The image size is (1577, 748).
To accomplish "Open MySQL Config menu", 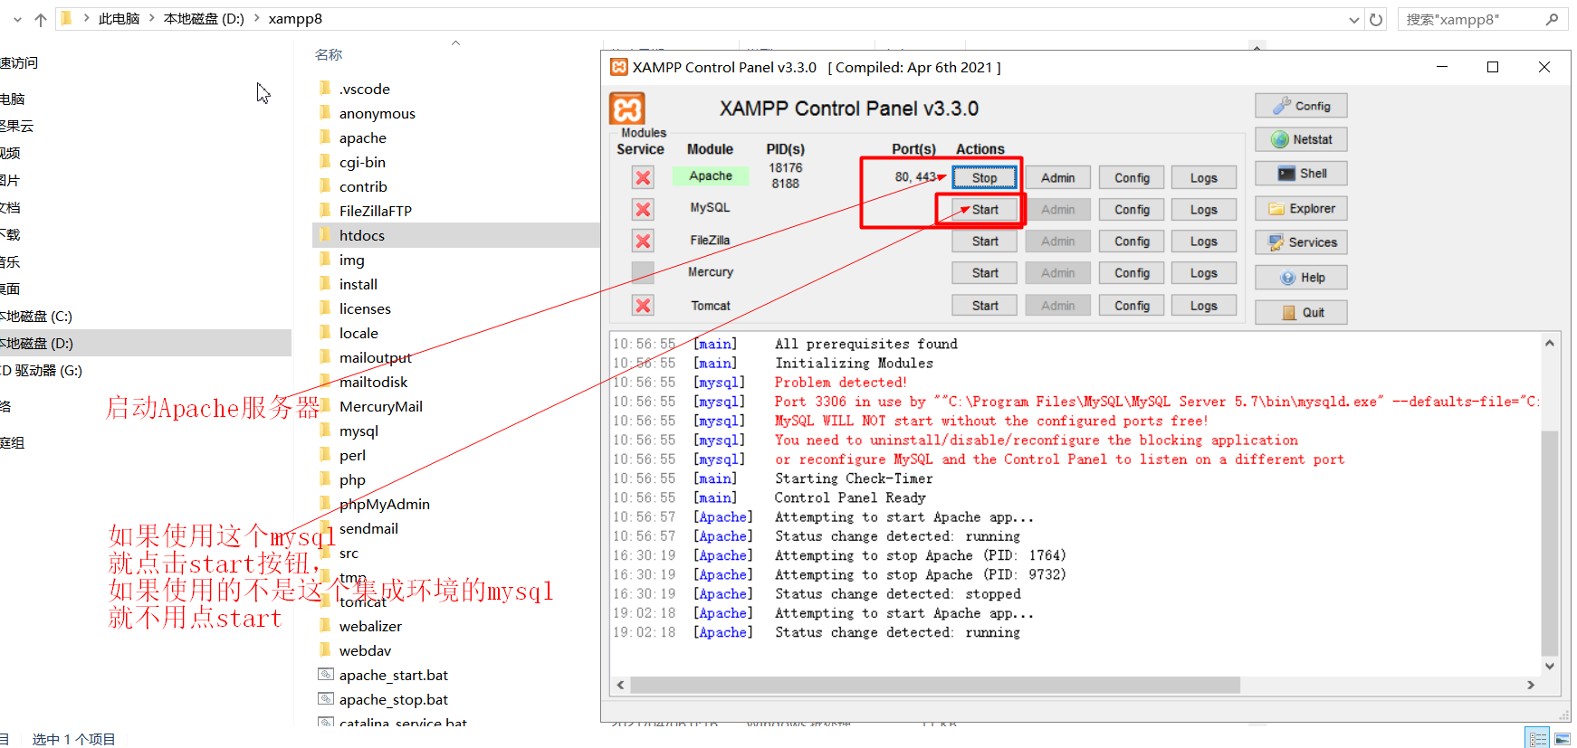I will tap(1132, 210).
